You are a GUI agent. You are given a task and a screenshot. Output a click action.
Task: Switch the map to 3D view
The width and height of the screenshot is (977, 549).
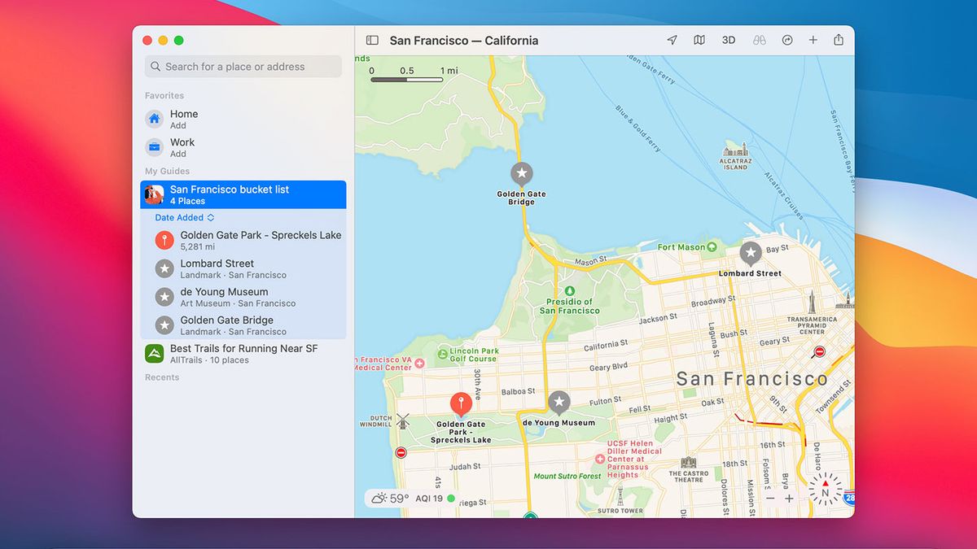pyautogui.click(x=728, y=39)
